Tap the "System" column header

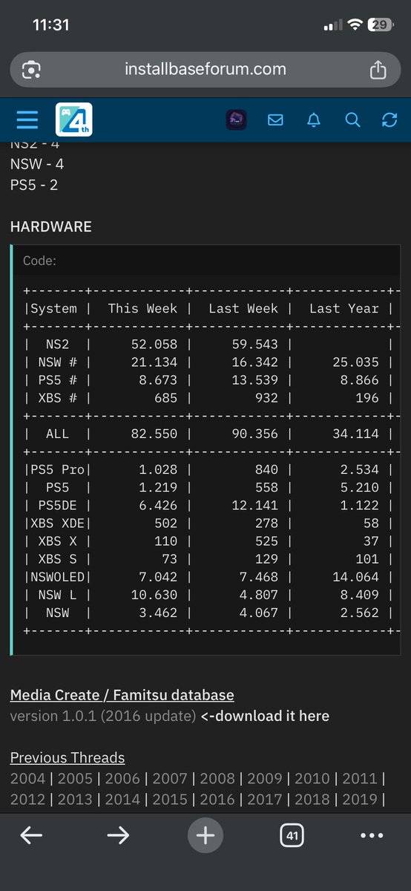tap(54, 308)
